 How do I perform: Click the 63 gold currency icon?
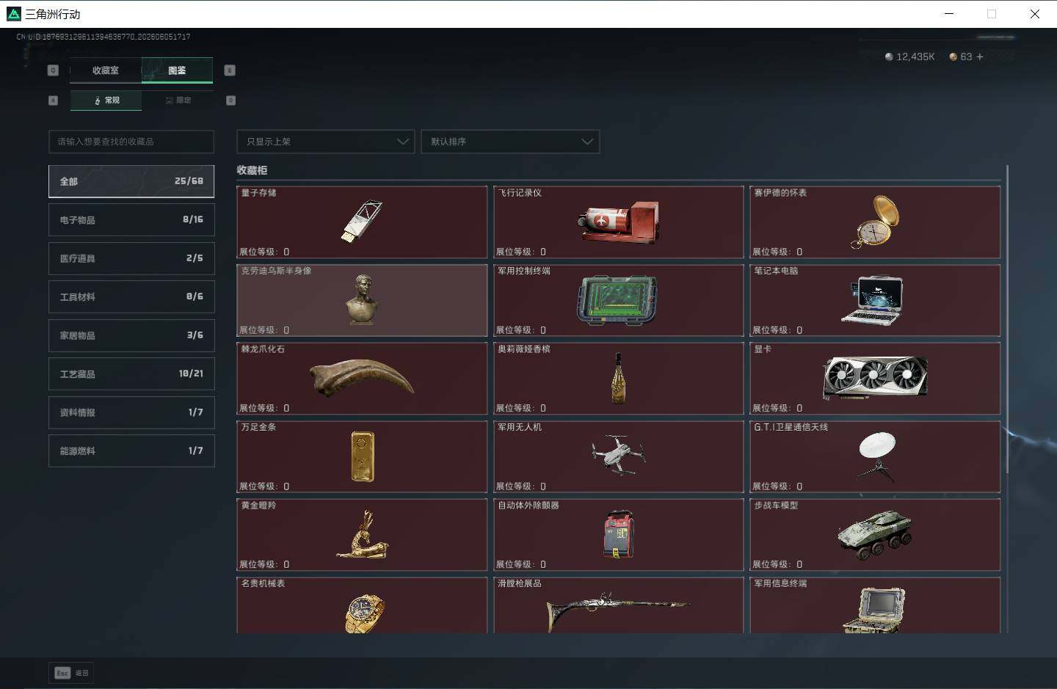(x=953, y=56)
